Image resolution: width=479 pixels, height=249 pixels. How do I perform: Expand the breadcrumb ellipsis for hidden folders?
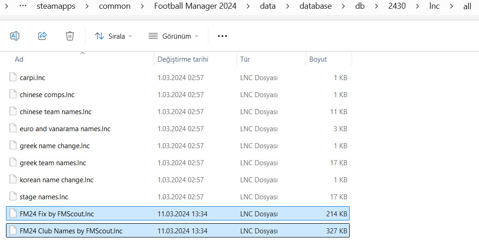point(23,6)
